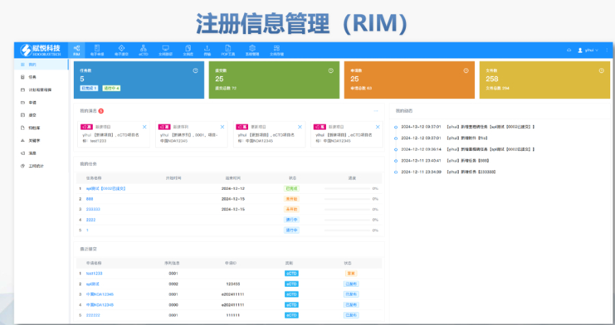
Task: Open the test1233 submission link
Action: pos(94,272)
